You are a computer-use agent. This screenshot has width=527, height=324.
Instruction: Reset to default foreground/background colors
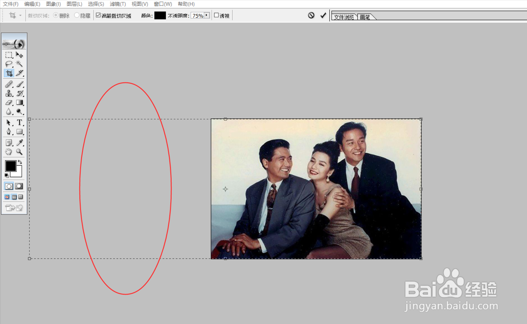coord(7,175)
